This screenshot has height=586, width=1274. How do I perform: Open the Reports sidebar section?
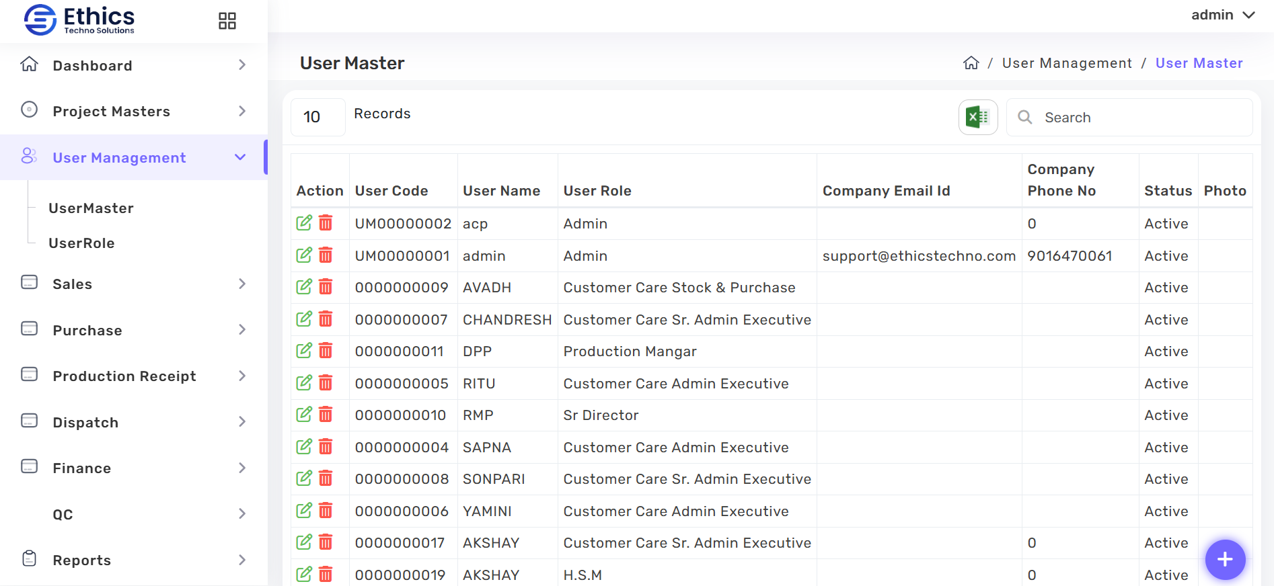[x=133, y=560]
